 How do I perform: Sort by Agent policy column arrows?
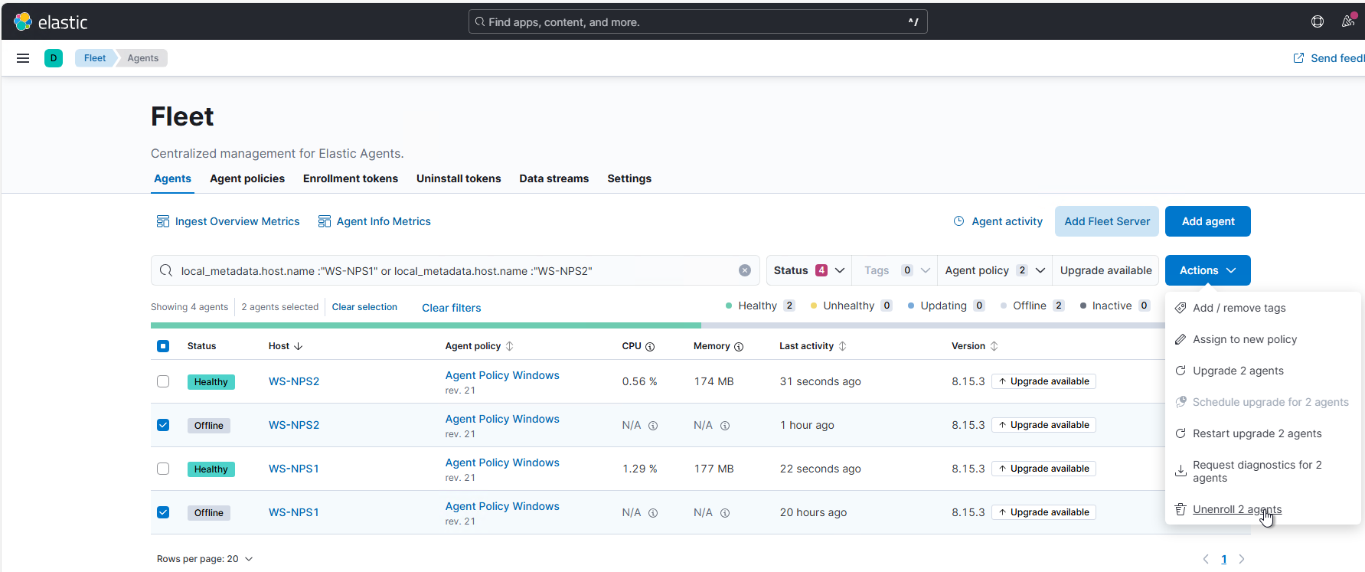click(x=510, y=346)
